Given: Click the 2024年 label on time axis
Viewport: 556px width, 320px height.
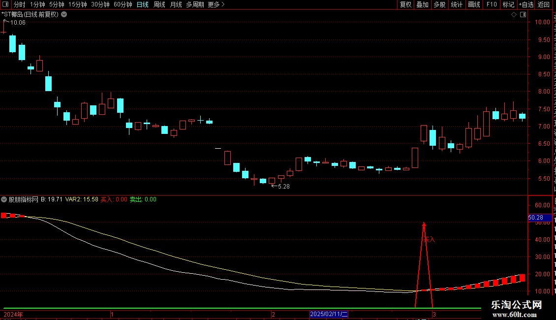Looking at the screenshot, I should tap(13, 314).
